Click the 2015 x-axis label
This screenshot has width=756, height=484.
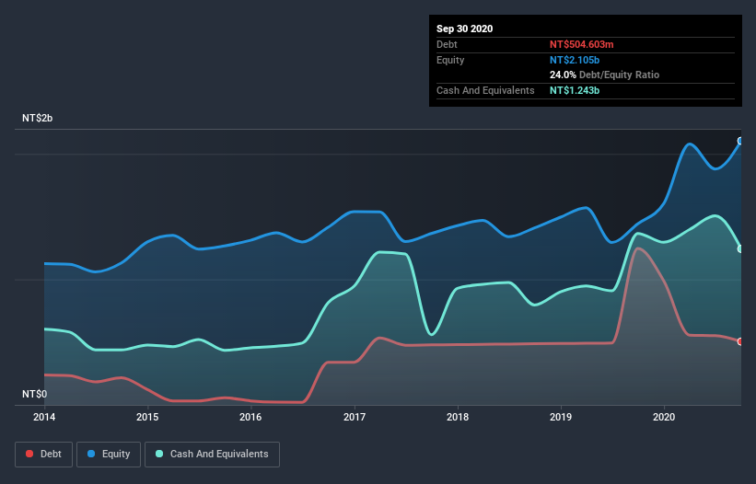[x=147, y=417]
